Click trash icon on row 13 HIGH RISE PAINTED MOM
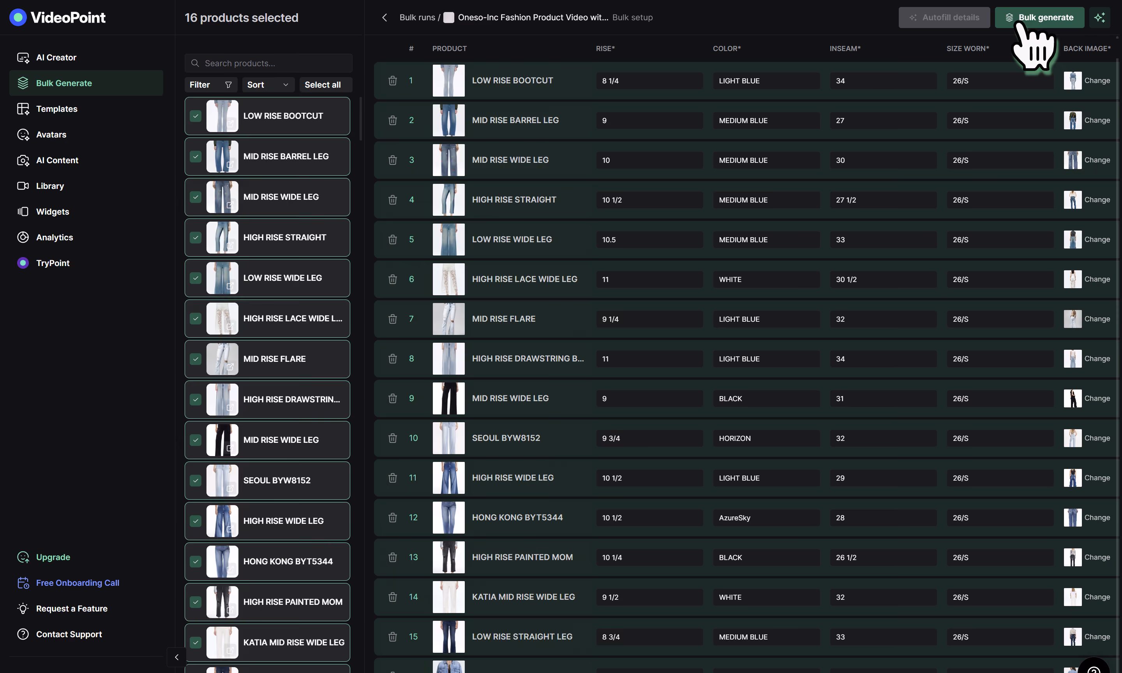The height and width of the screenshot is (673, 1122). (393, 557)
